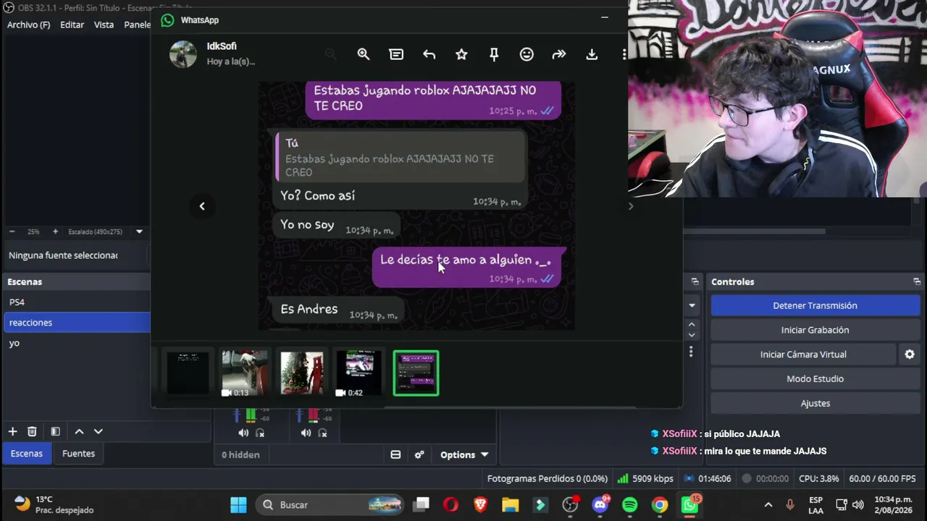The height and width of the screenshot is (521, 927).
Task: Select the yo scene
Action: click(x=77, y=343)
